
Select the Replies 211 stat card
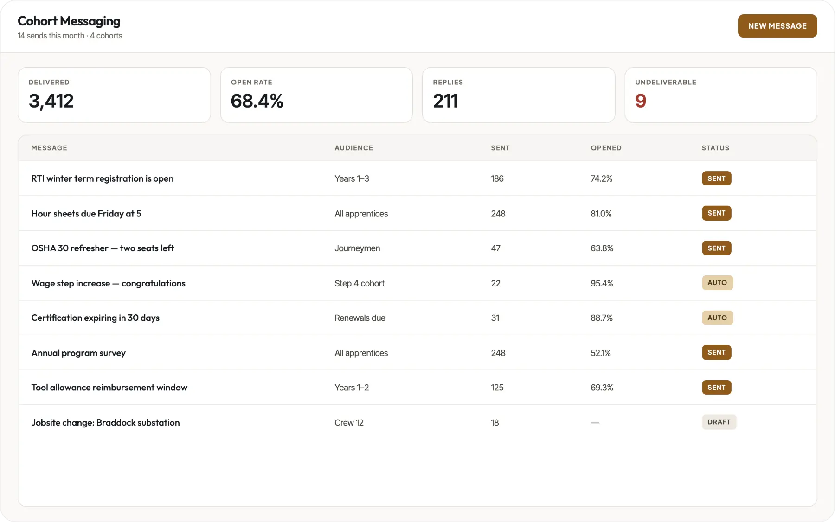[519, 95]
